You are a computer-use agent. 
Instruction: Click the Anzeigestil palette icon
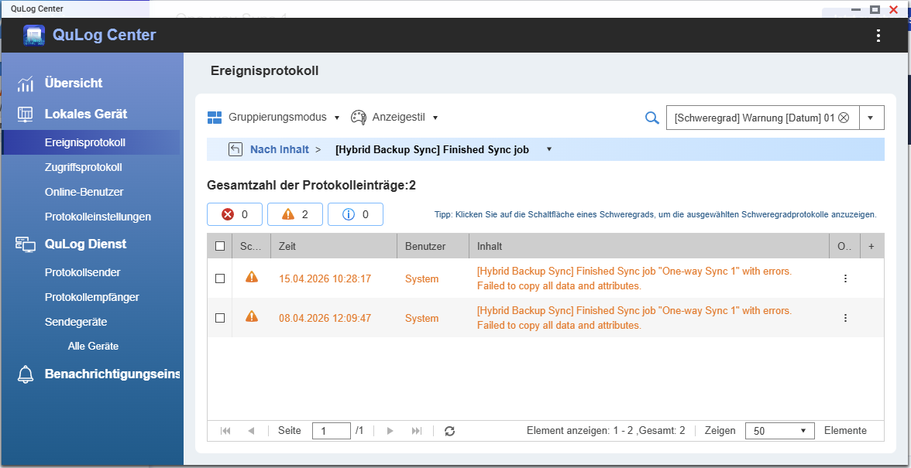click(359, 118)
